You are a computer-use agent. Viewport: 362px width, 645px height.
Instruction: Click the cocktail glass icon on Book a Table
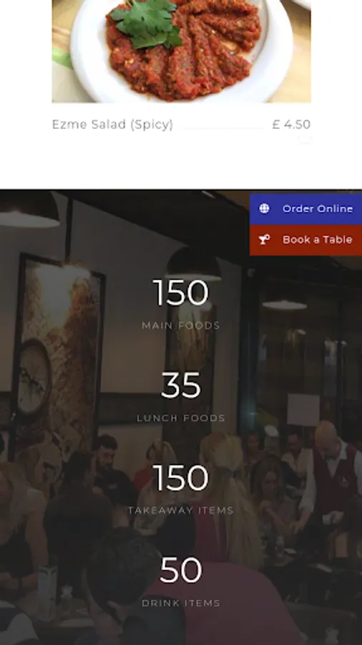(265, 239)
